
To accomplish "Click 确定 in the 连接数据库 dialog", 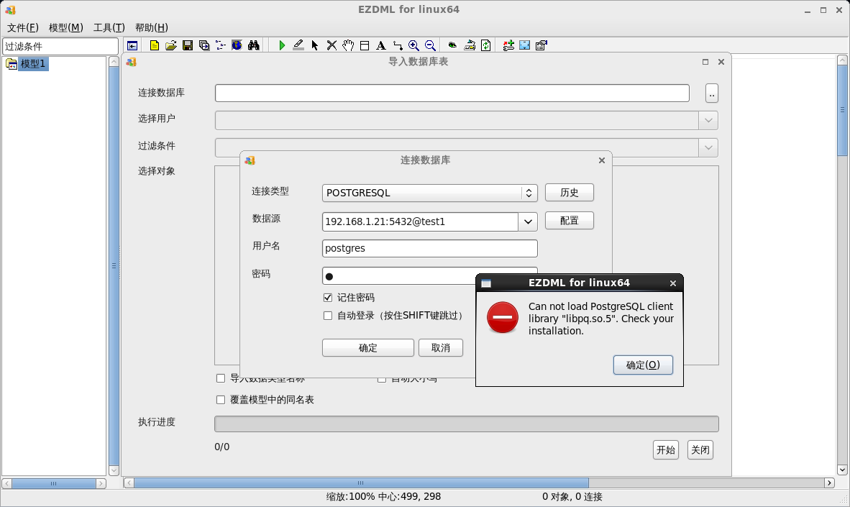I will click(x=368, y=347).
